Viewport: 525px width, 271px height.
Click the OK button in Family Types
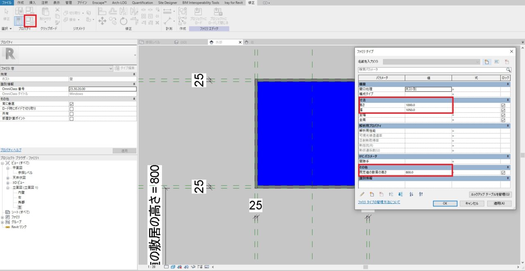tap(445, 203)
